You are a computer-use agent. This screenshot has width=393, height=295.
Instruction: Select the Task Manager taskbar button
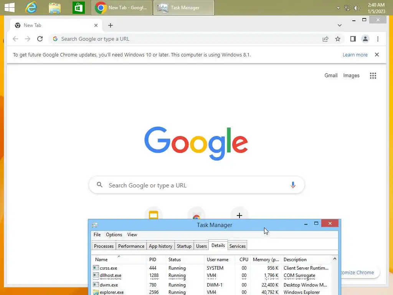tap(184, 8)
